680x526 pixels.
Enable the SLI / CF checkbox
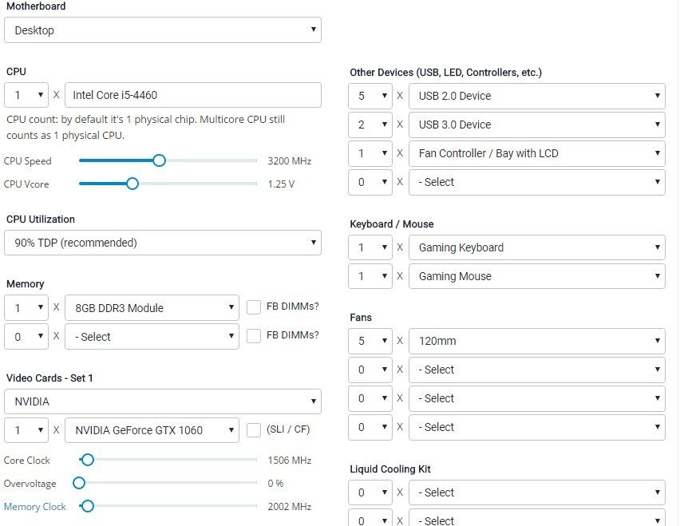click(x=254, y=429)
